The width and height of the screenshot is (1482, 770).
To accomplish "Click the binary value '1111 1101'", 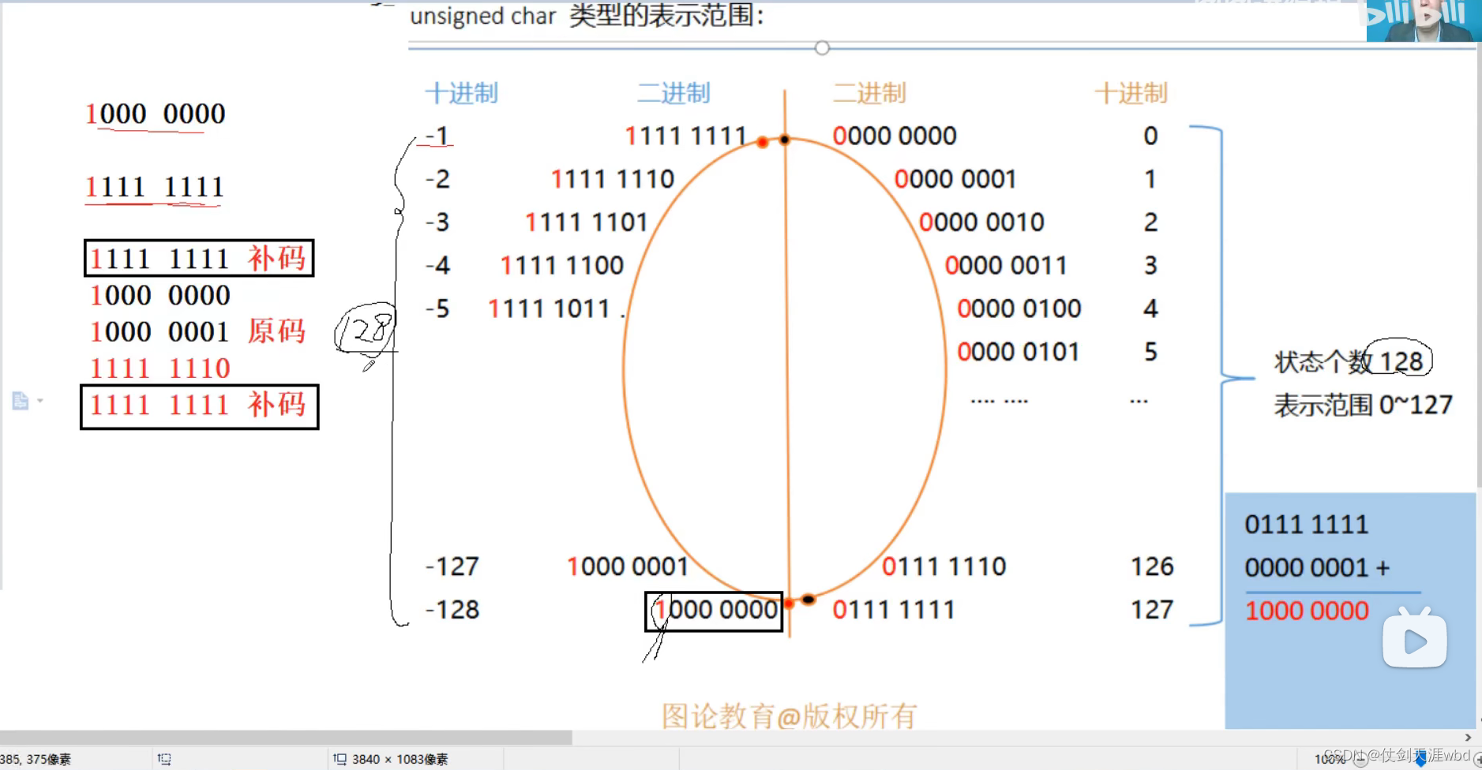I will click(587, 222).
